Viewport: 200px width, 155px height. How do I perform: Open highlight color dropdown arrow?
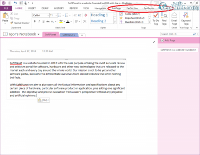coord(64,22)
